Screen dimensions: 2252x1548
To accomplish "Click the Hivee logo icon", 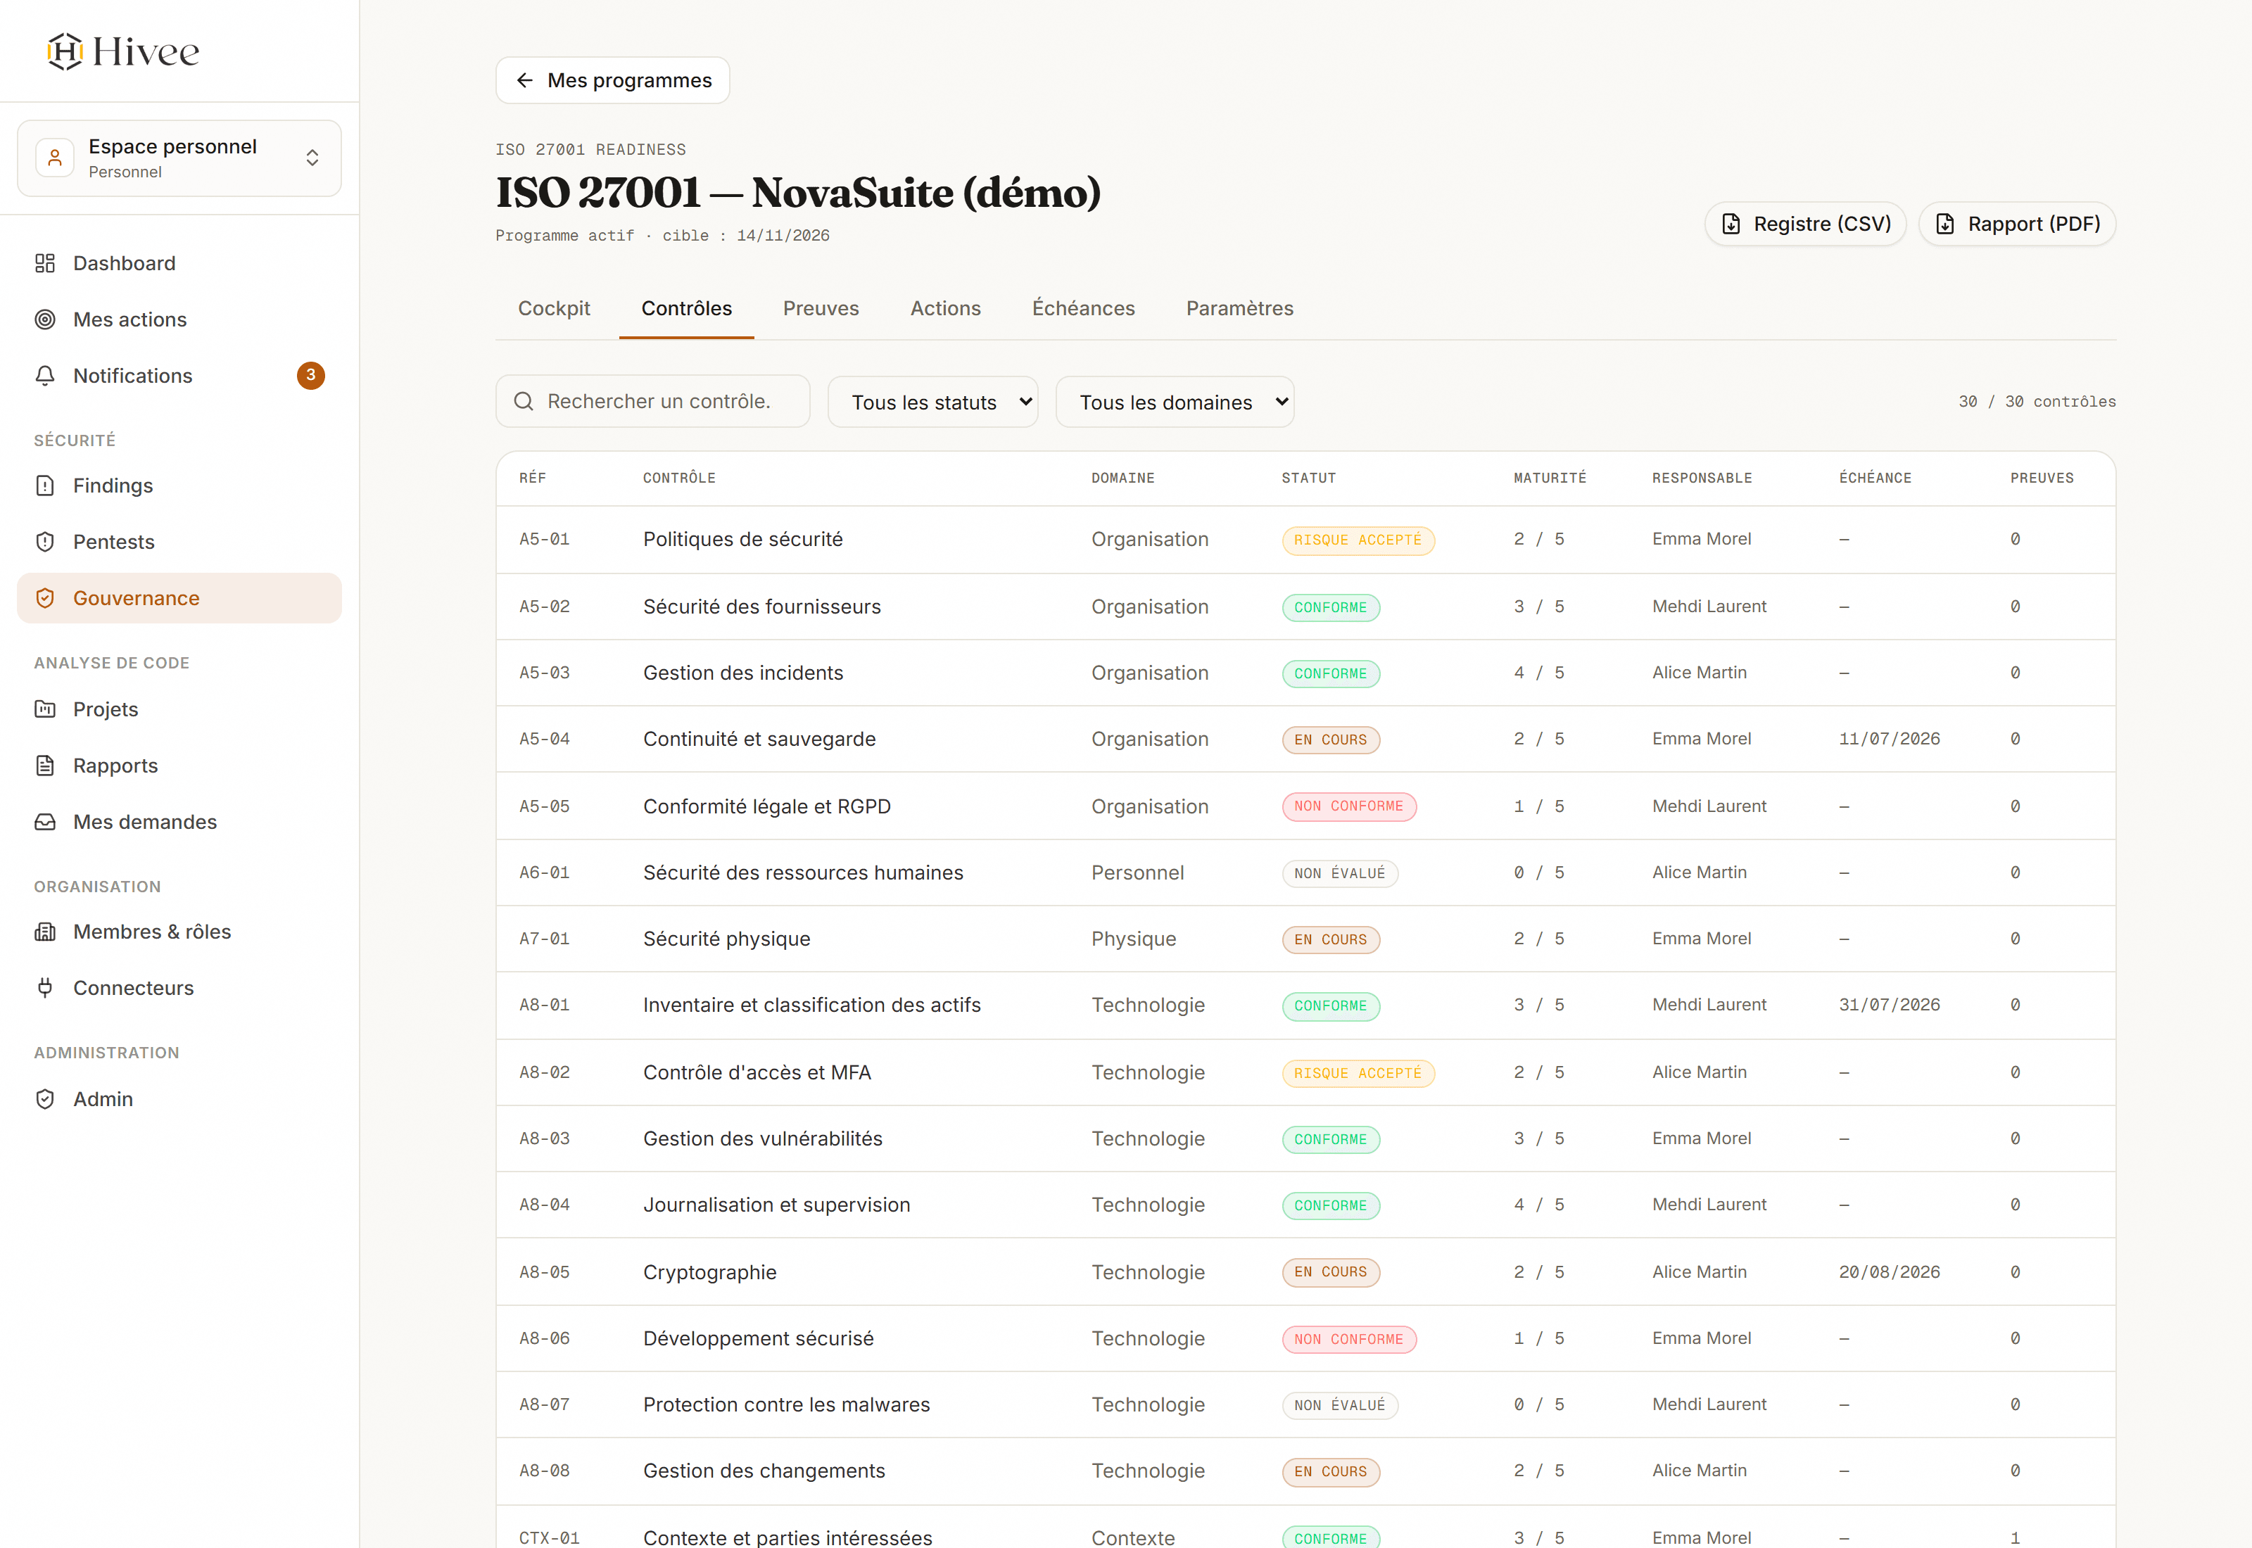I will 65,51.
